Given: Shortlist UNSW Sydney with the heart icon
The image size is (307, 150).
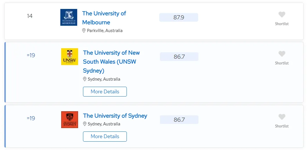Looking at the screenshot, I should click(282, 54).
